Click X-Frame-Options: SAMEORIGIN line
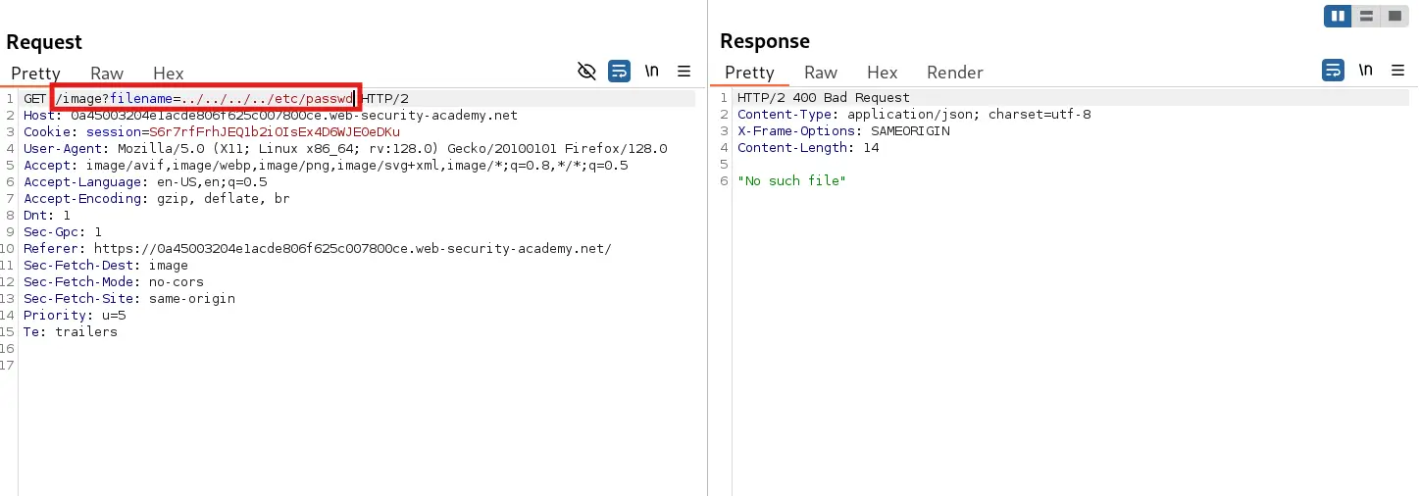 [x=843, y=131]
